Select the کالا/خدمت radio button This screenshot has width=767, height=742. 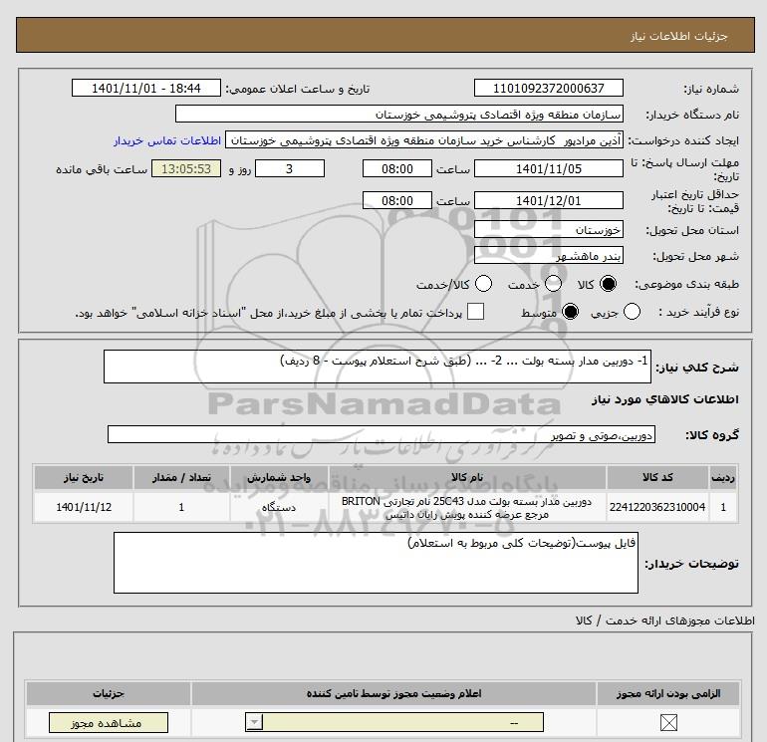(x=483, y=284)
